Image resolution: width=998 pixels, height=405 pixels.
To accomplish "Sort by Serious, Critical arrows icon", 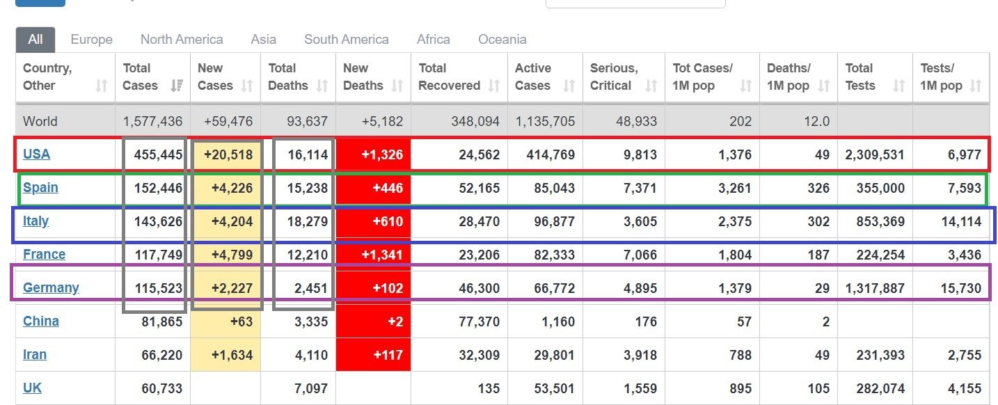I will (651, 86).
